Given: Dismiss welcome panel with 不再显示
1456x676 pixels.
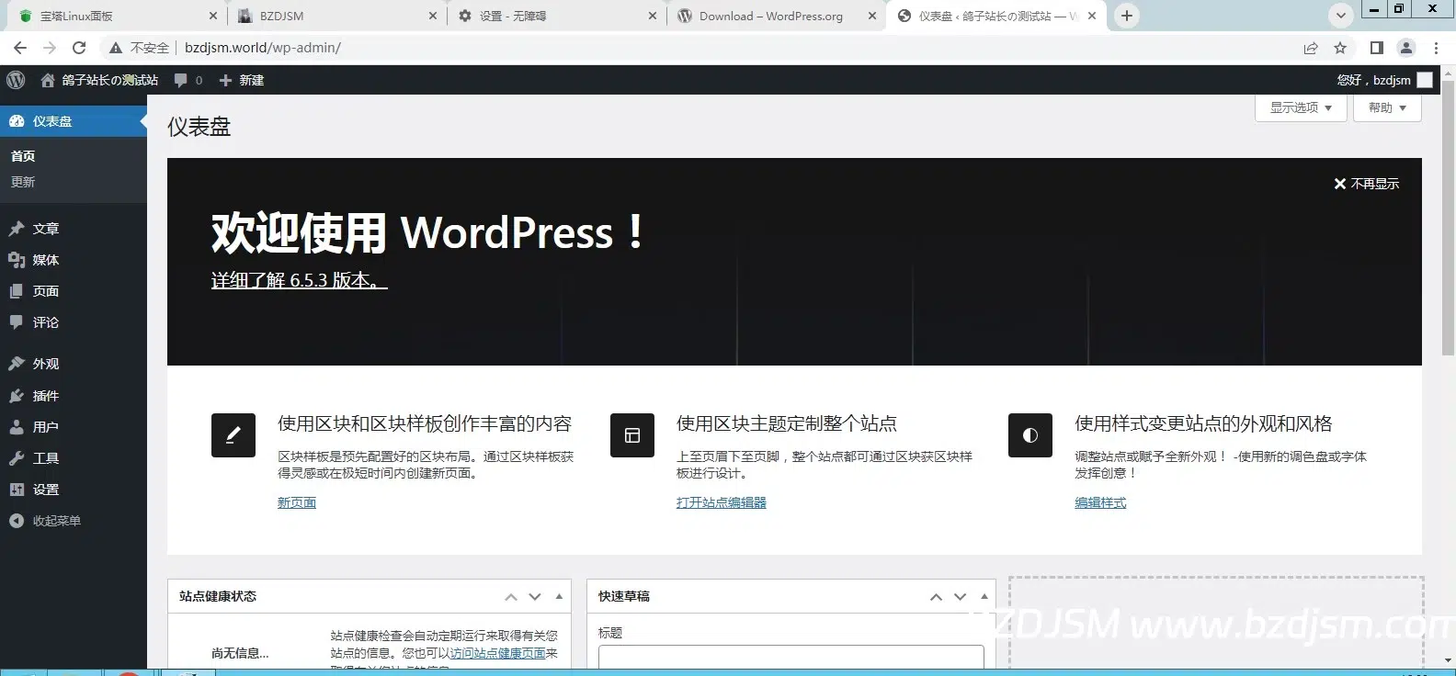Looking at the screenshot, I should coord(1366,184).
